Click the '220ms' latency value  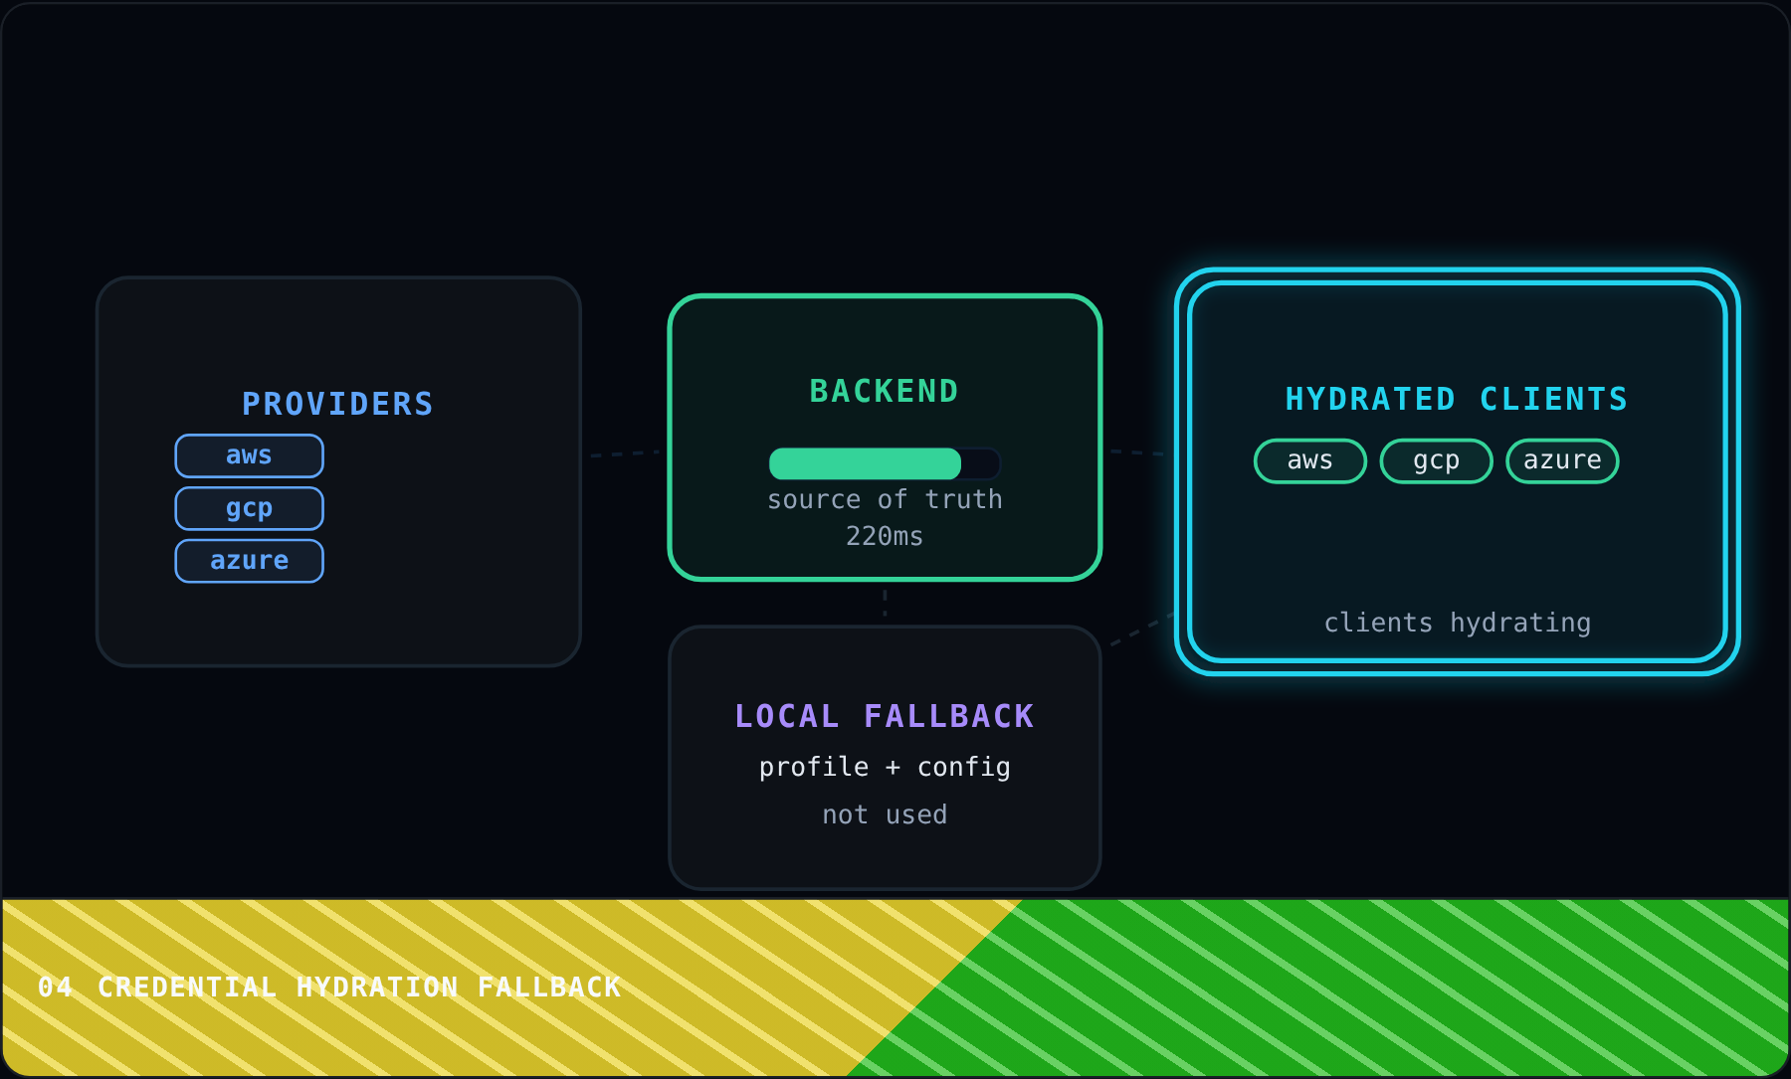point(885,536)
